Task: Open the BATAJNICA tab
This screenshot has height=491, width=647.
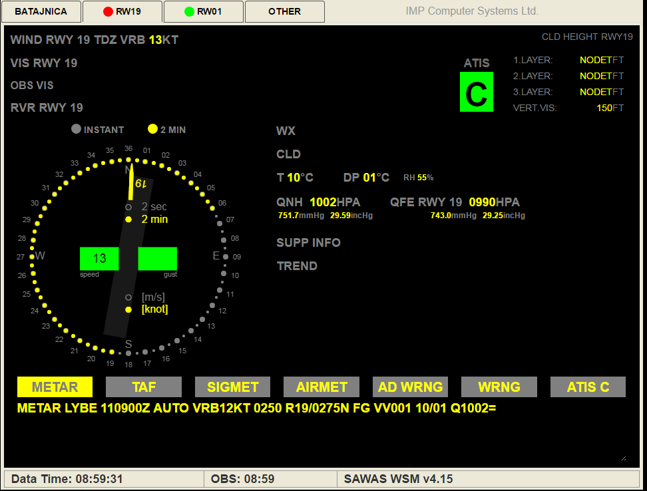Action: 41,12
